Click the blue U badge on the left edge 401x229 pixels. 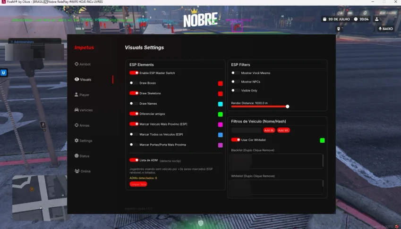click(4, 73)
